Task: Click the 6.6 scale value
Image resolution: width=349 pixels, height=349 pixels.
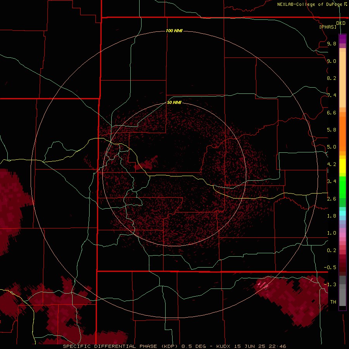Action: (332, 112)
